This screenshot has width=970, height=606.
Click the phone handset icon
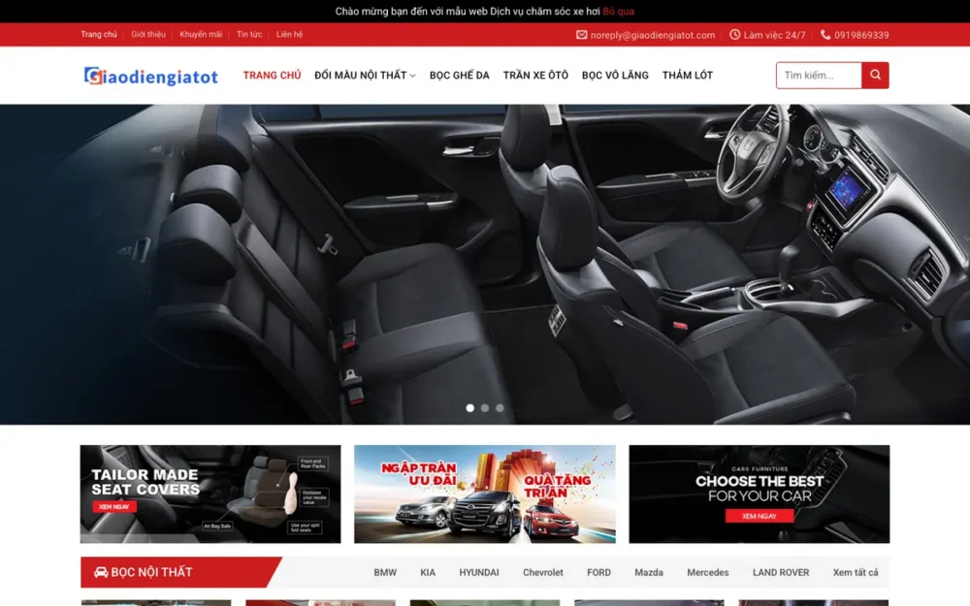tap(825, 35)
